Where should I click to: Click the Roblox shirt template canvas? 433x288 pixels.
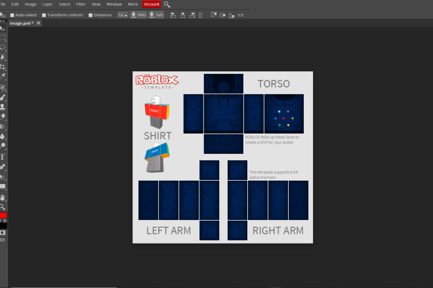point(222,157)
